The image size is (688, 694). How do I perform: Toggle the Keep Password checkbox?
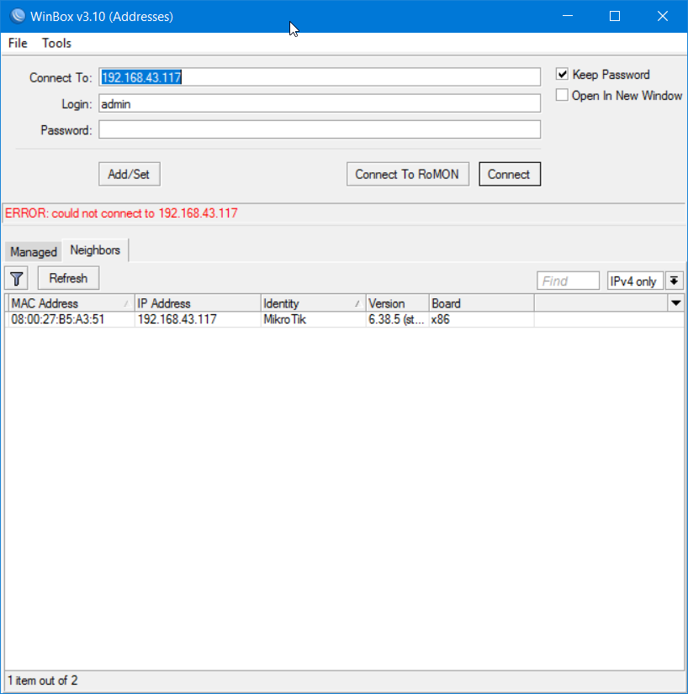tap(562, 74)
